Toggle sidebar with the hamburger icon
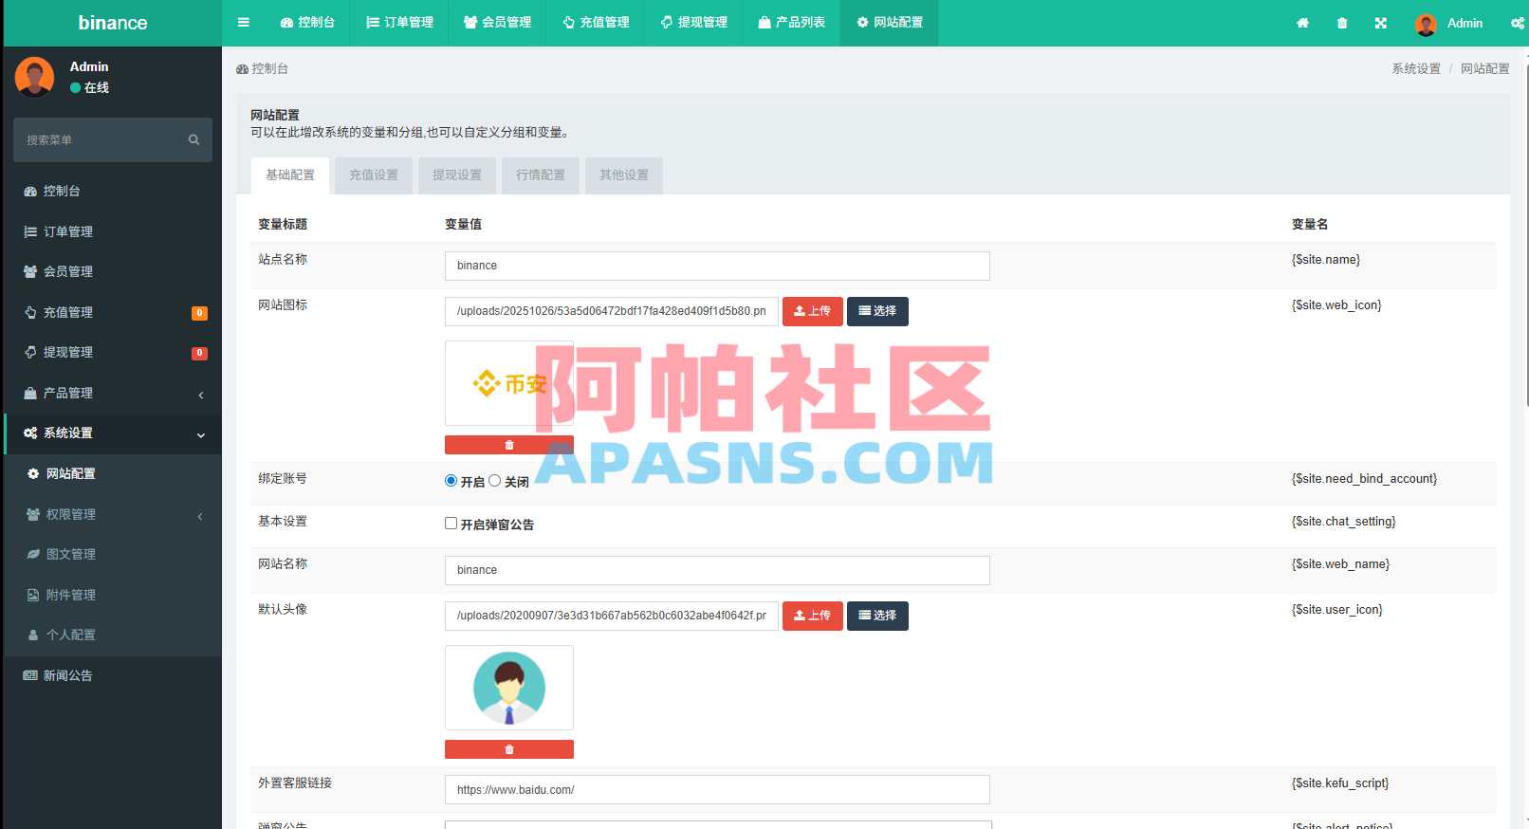This screenshot has width=1529, height=829. coord(244,23)
